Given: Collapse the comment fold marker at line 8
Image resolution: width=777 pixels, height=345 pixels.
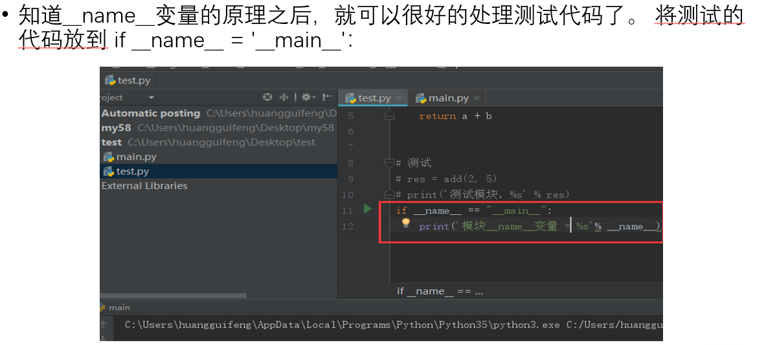Looking at the screenshot, I should (389, 162).
